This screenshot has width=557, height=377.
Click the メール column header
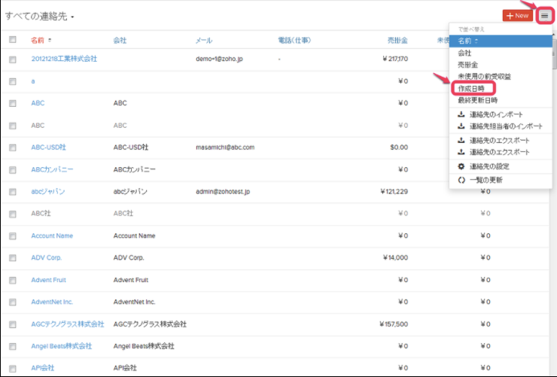coord(204,40)
